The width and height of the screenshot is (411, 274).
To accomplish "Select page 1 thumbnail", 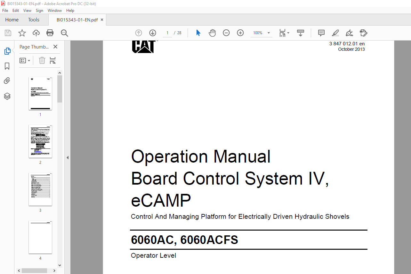I will pyautogui.click(x=40, y=93).
